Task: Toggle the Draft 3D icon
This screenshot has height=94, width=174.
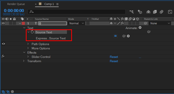Action: click(x=140, y=12)
